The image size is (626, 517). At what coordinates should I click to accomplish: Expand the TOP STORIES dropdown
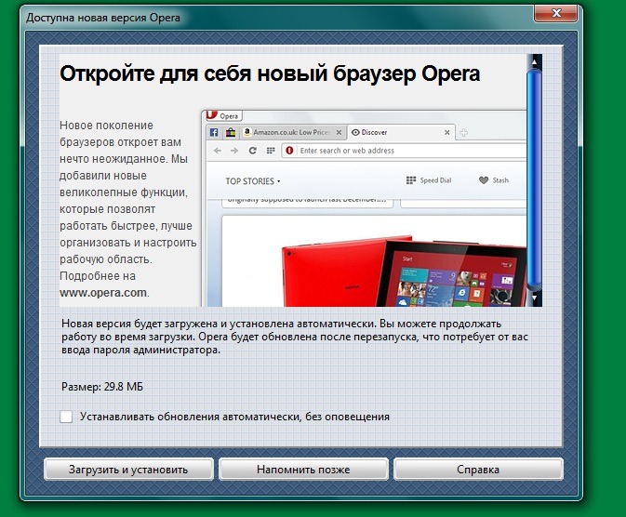point(253,181)
